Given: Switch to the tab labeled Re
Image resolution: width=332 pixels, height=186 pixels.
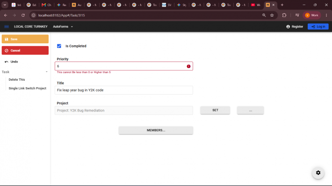Looking at the screenshot, I should (x=61, y=5).
